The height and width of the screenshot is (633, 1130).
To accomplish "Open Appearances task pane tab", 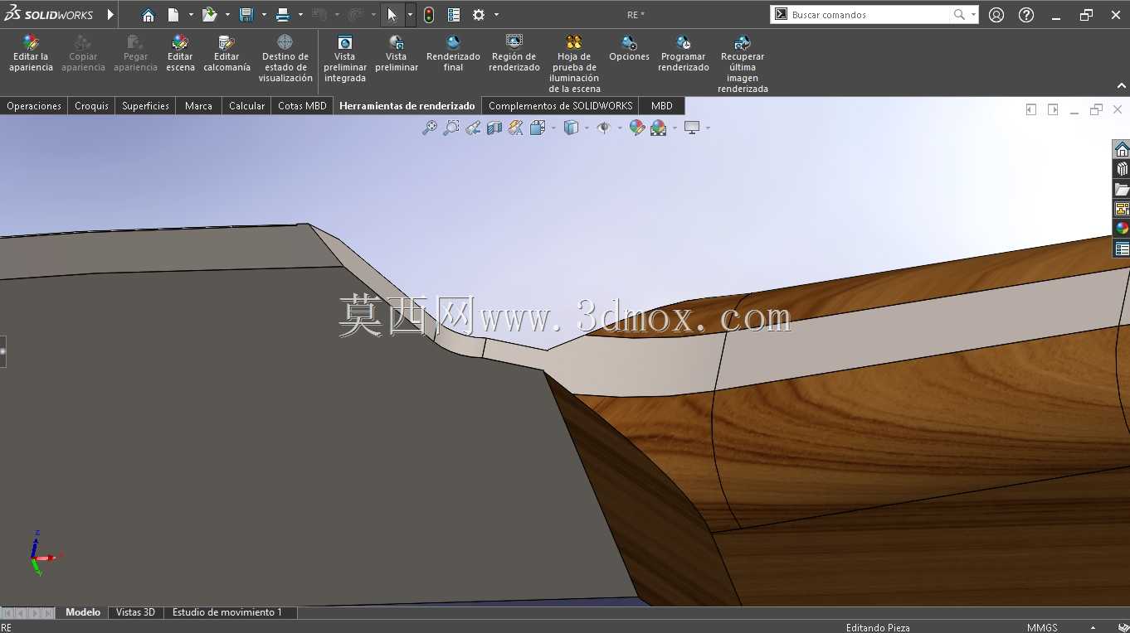I will (1122, 229).
